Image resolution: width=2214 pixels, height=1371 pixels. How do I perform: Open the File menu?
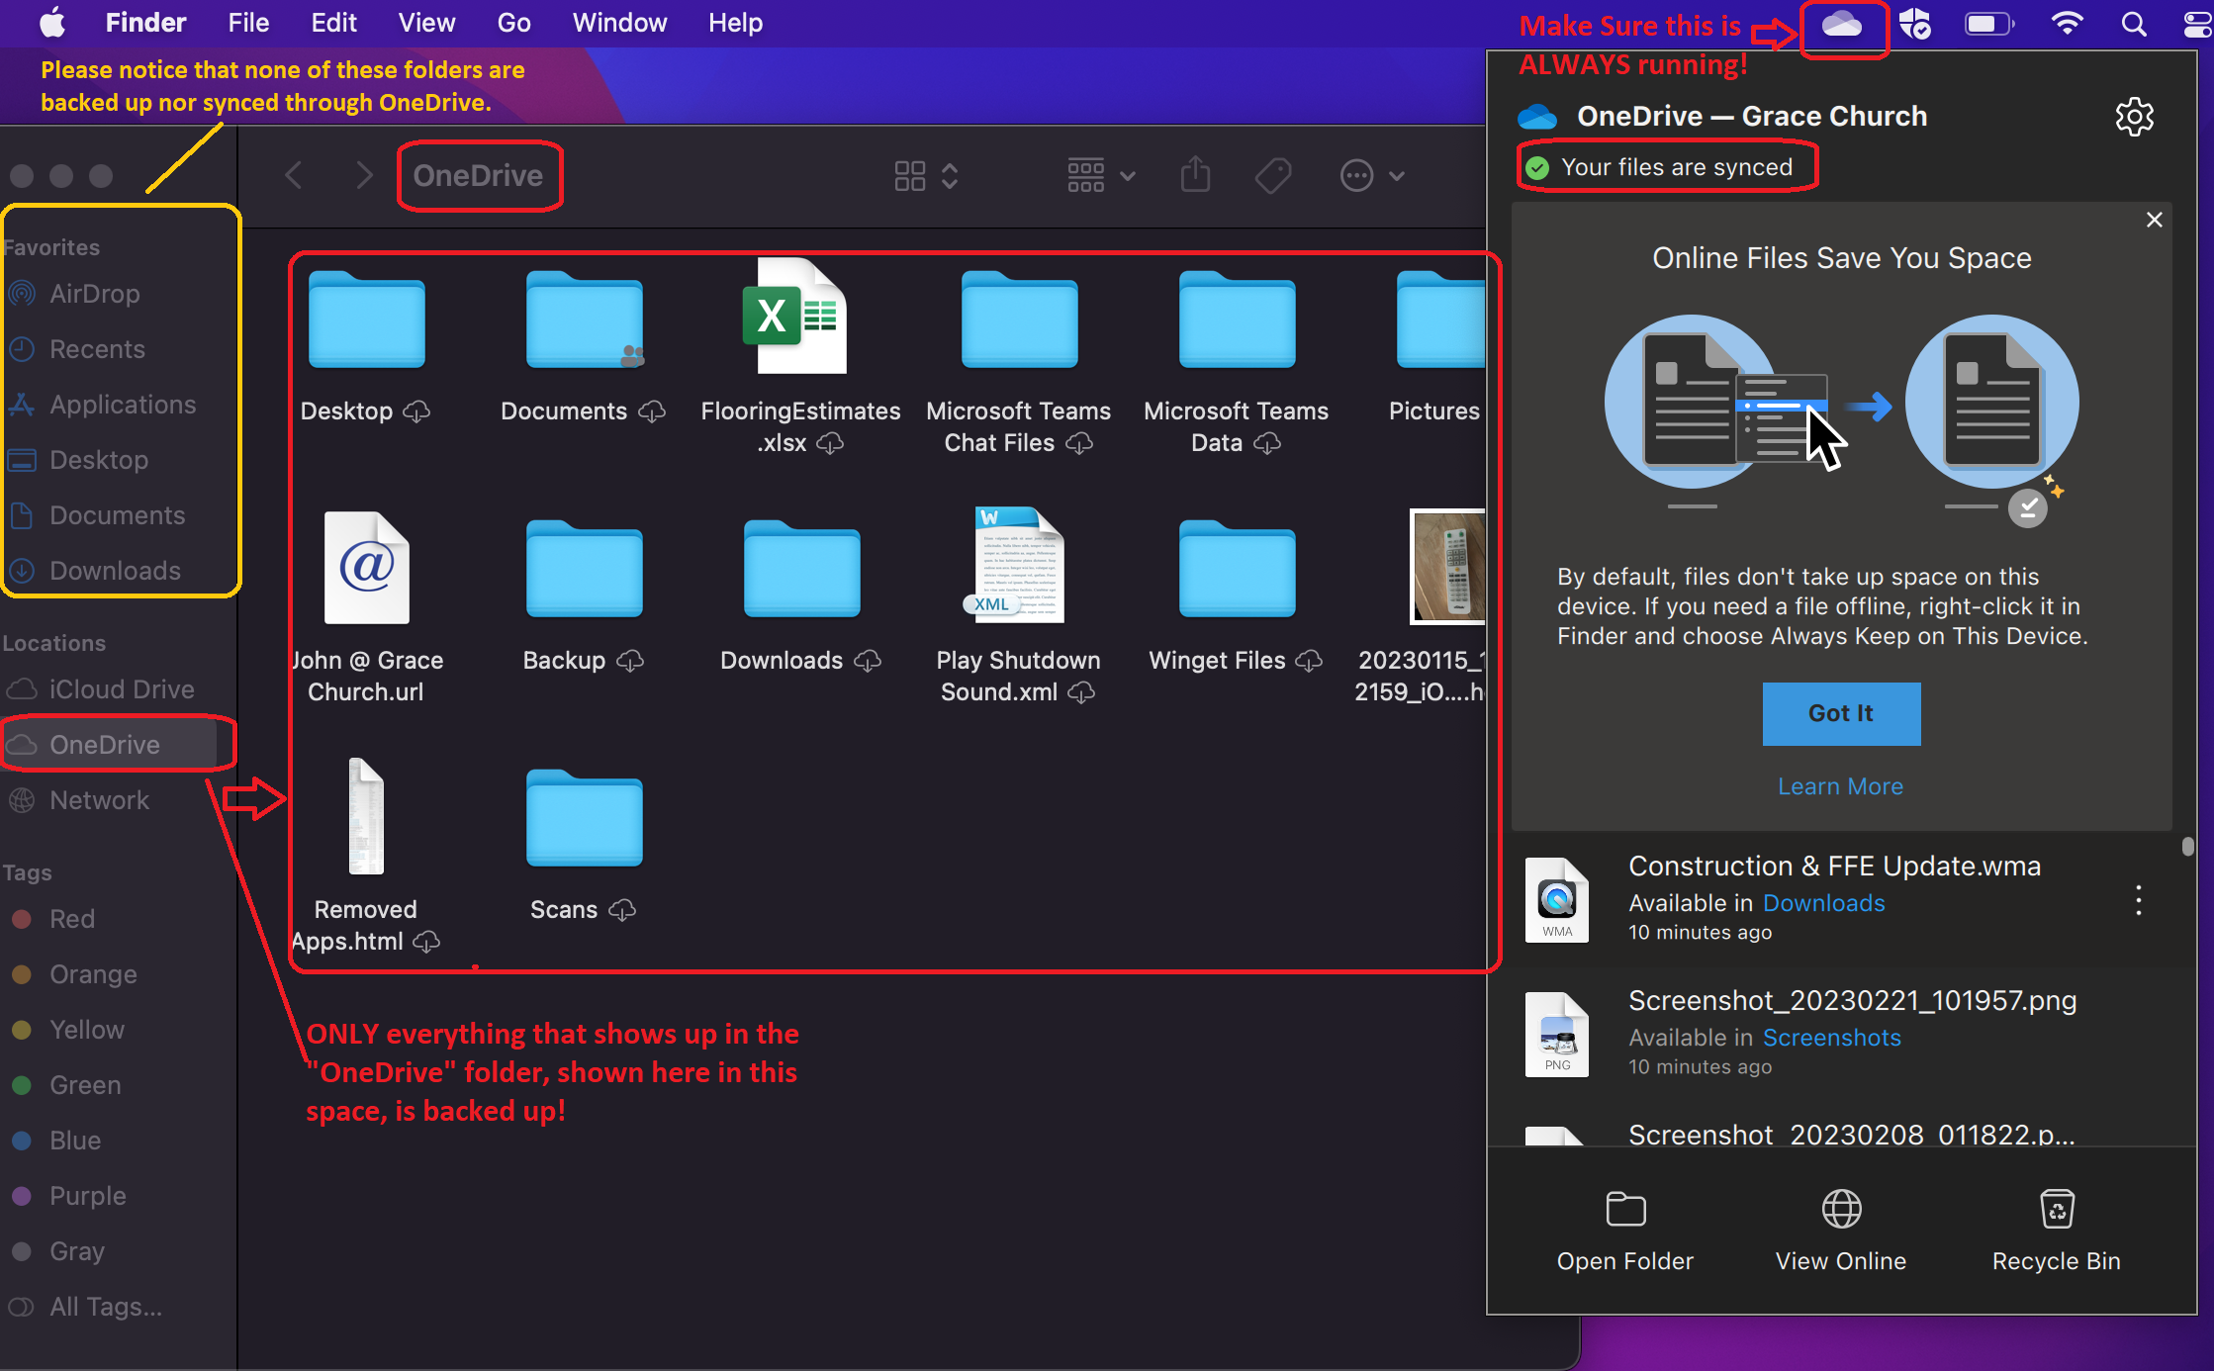[x=247, y=23]
